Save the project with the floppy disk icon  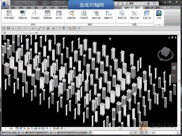[8, 28]
